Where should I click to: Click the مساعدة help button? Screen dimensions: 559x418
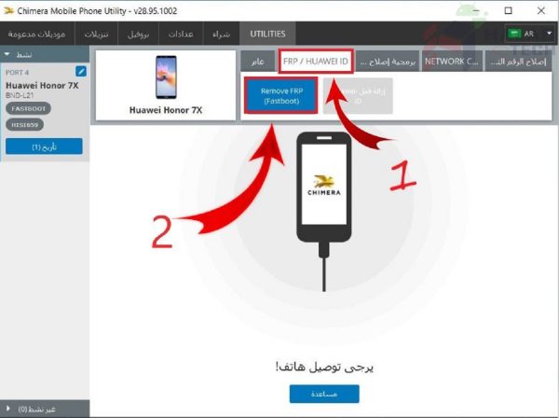[x=324, y=394]
